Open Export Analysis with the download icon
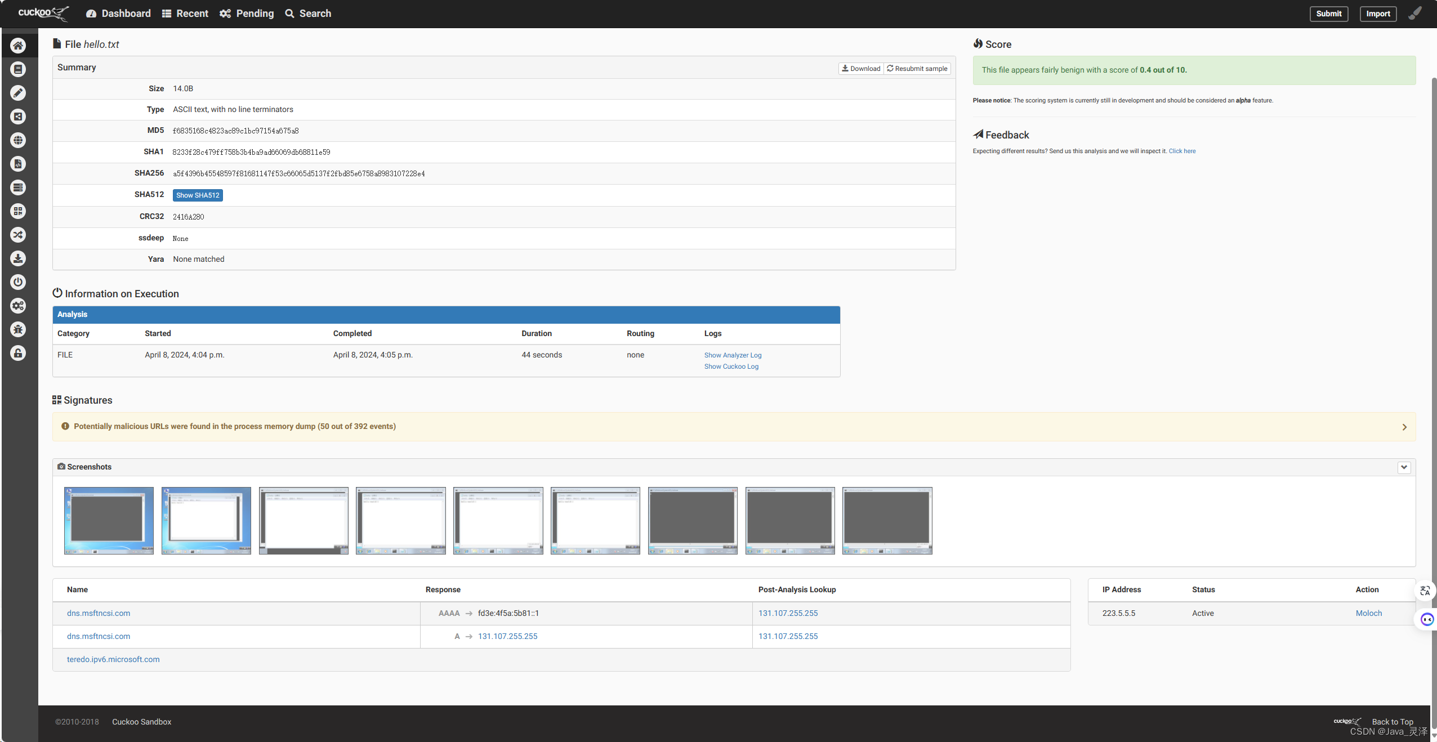The image size is (1437, 742). (18, 258)
